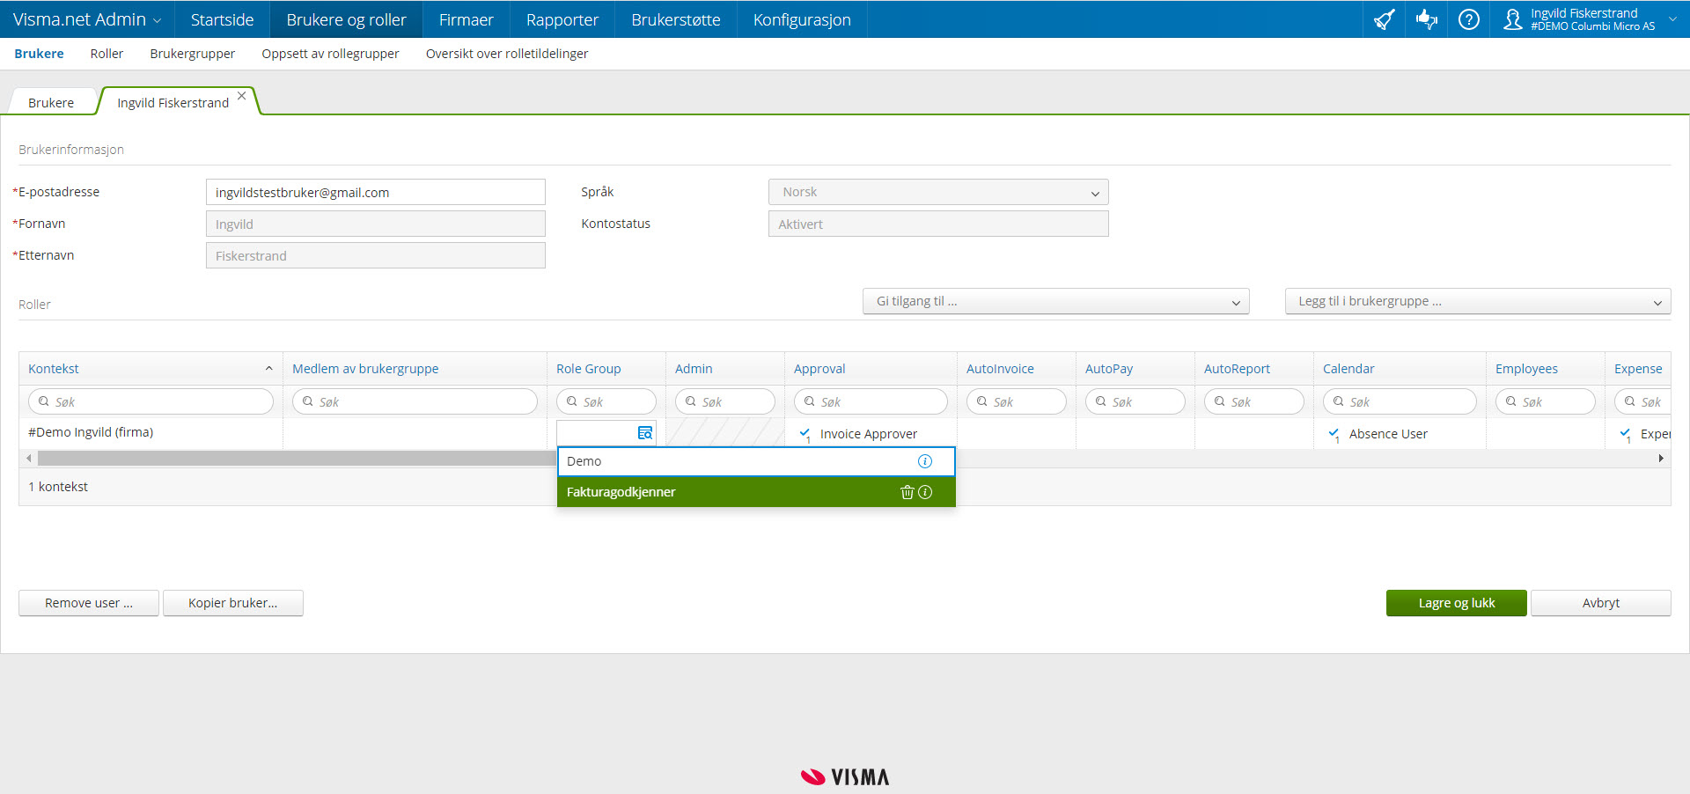Click the scrollbar left arrow
Screen dimensions: 1690x794
[28, 458]
